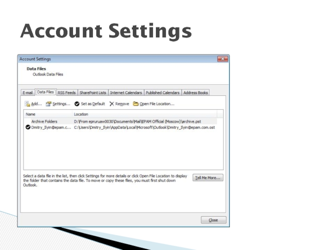
Task: Click the Add data file icon
Action: click(27, 104)
